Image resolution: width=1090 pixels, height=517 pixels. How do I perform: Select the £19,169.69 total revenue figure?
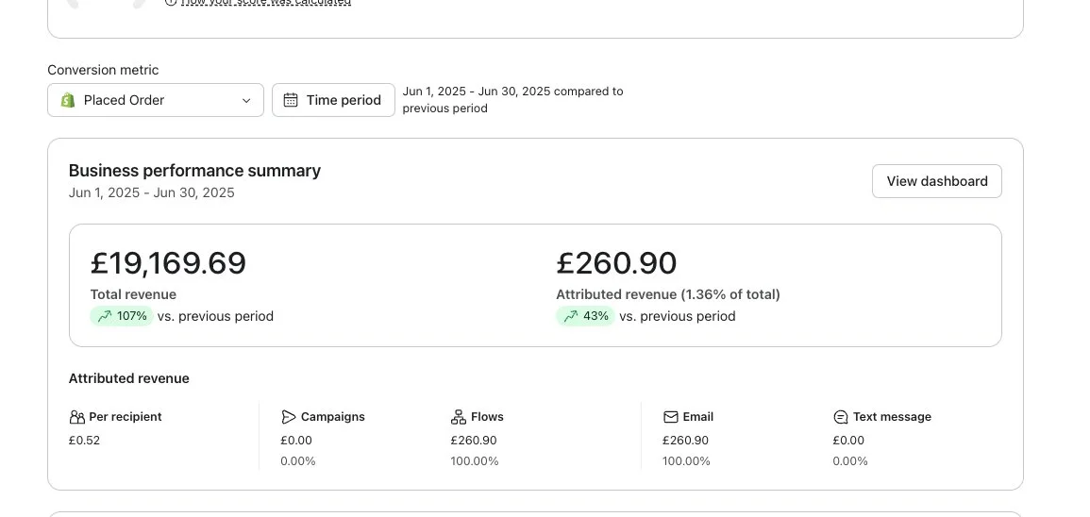(x=168, y=263)
